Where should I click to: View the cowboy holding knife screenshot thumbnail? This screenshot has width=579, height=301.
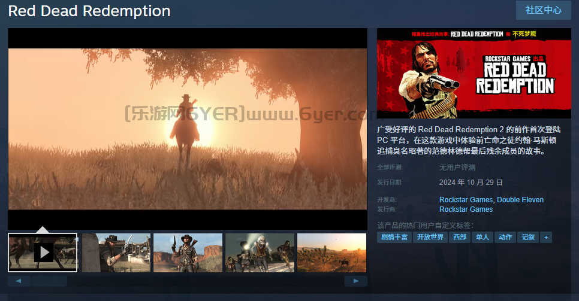pos(116,253)
